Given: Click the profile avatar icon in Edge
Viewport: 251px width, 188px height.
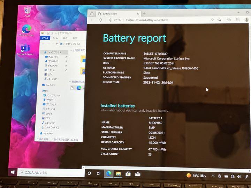Looking at the screenshot, I should (x=247, y=19).
